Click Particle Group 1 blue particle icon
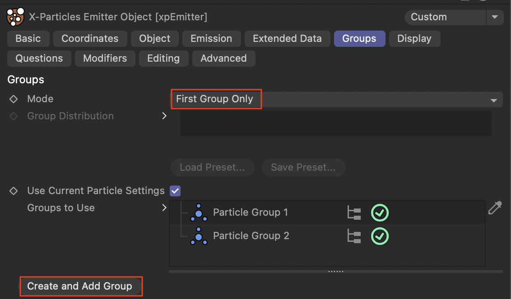Image resolution: width=511 pixels, height=299 pixels. (x=199, y=213)
